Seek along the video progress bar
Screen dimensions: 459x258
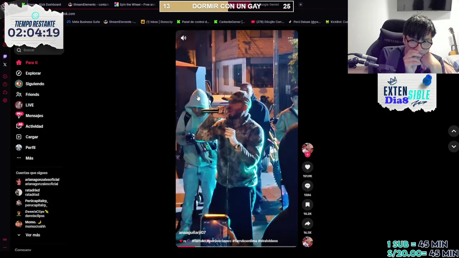point(237,246)
